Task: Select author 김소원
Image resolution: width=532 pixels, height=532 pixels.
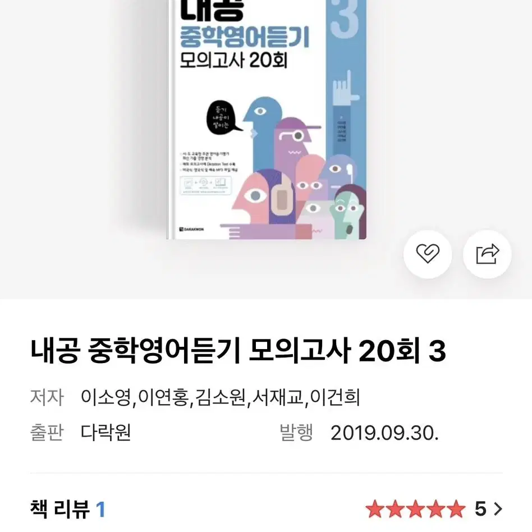Action: [221, 397]
